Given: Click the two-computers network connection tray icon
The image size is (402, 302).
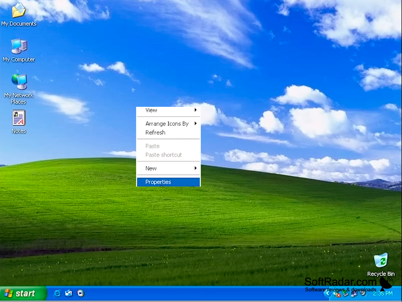Looking at the screenshot, I should [x=354, y=294].
